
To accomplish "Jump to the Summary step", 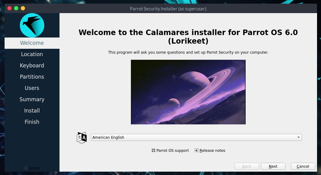I will (x=32, y=99).
